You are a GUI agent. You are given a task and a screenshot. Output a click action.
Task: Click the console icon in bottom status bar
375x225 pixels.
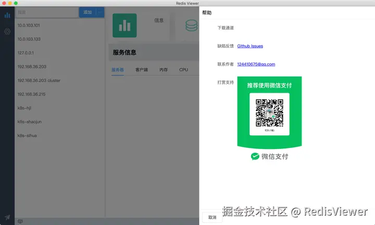tap(20, 221)
